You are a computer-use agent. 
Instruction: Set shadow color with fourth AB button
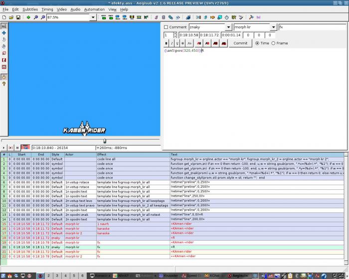pyautogui.click(x=224, y=43)
